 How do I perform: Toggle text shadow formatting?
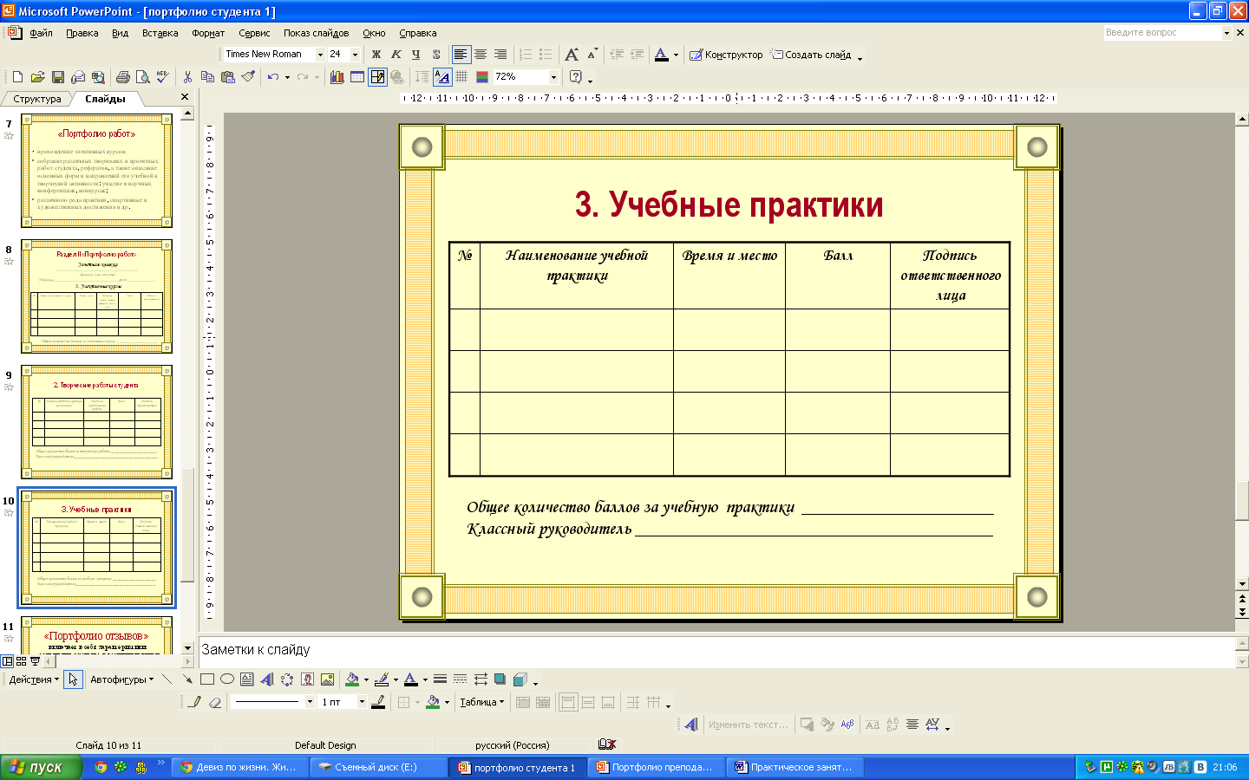(x=436, y=55)
